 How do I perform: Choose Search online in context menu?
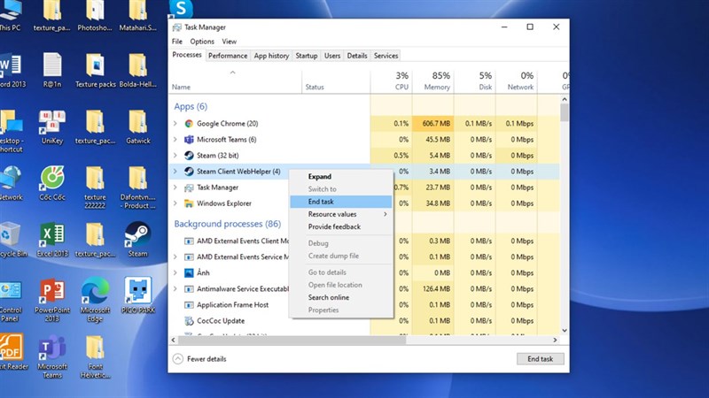pyautogui.click(x=341, y=297)
